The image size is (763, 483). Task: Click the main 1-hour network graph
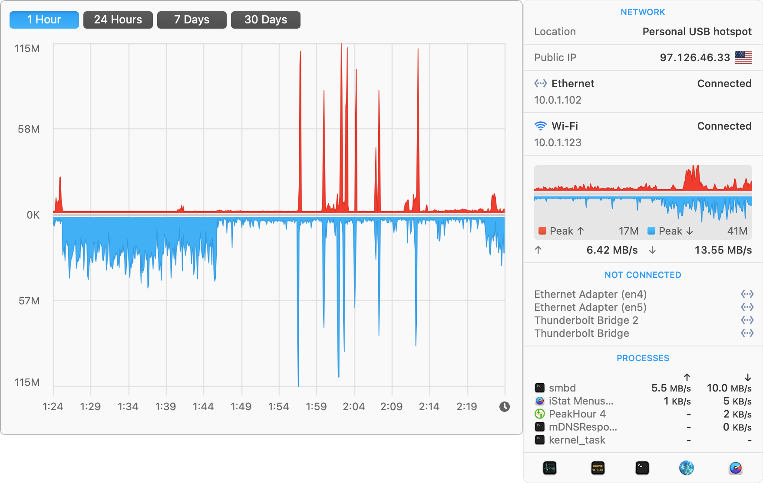click(279, 215)
